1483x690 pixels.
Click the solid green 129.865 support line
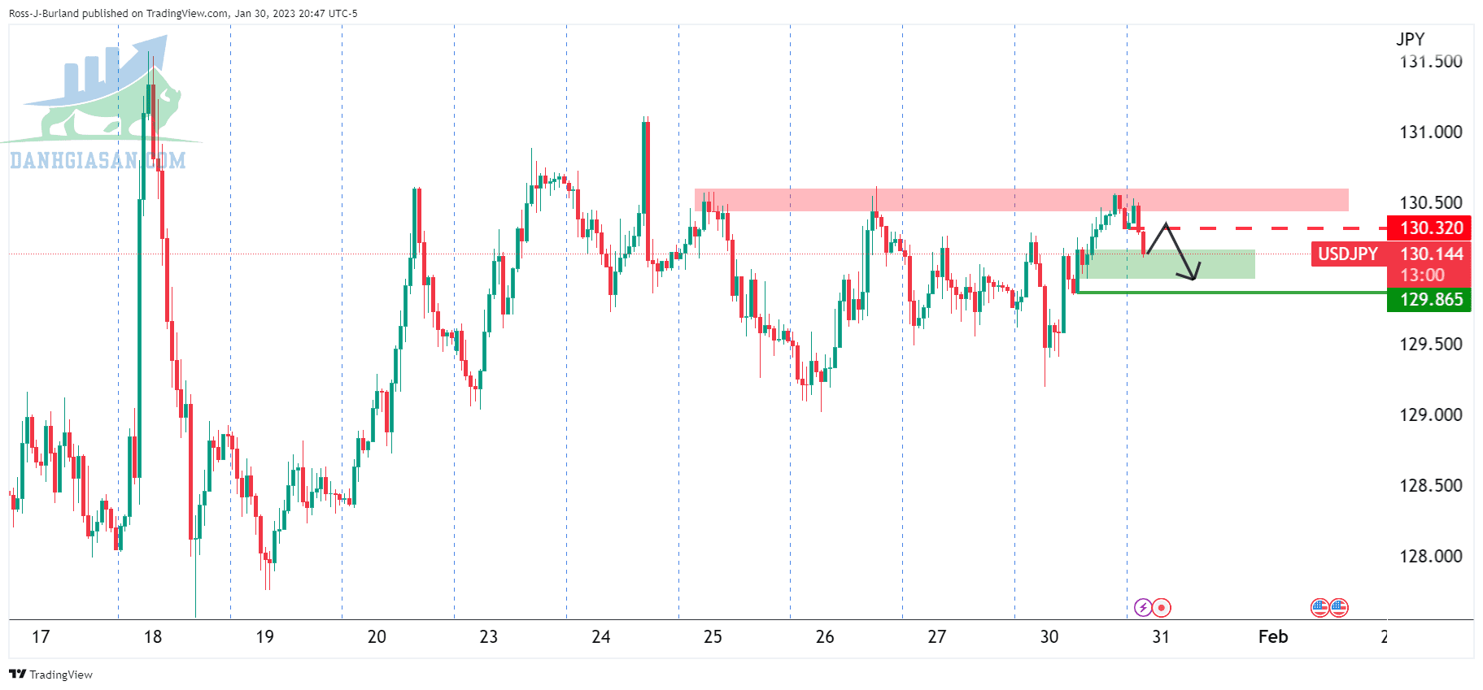tap(1231, 292)
